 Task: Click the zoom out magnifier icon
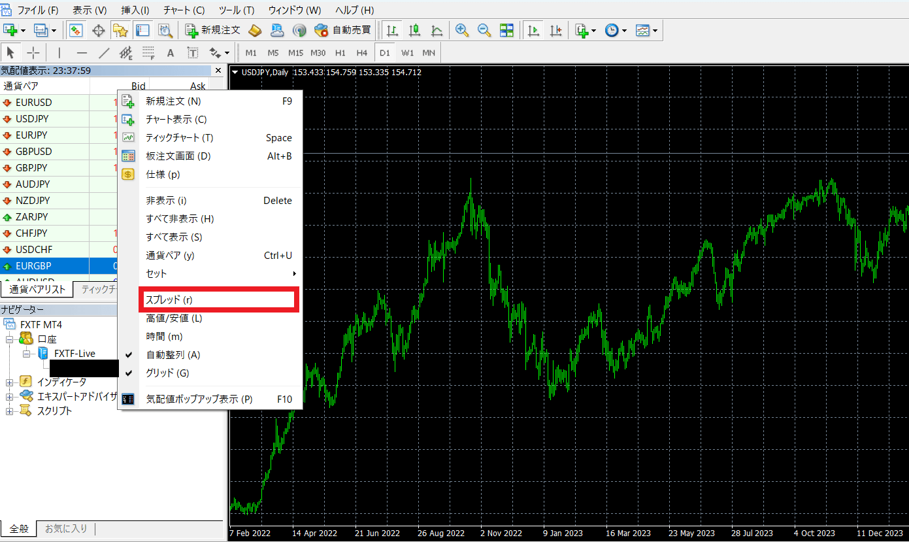click(x=484, y=30)
